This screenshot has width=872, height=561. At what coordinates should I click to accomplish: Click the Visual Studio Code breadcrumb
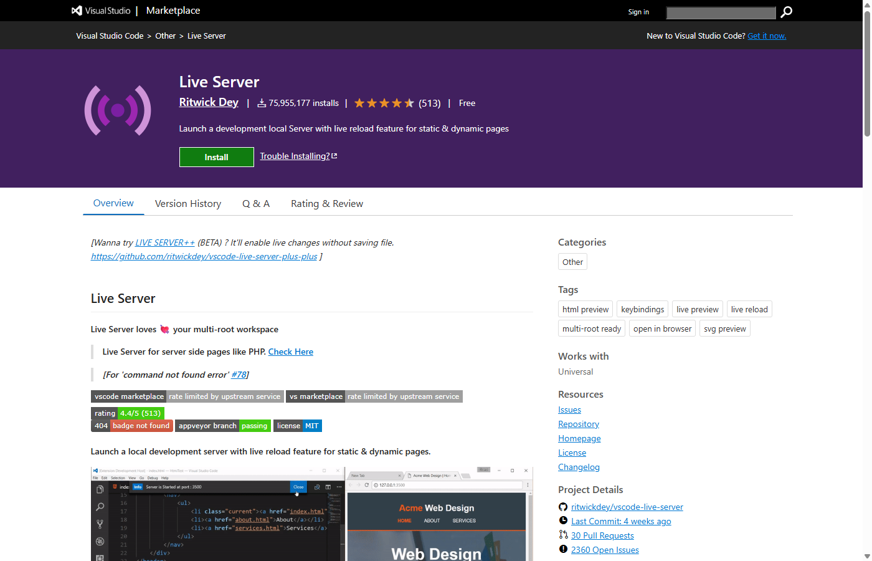tap(110, 36)
